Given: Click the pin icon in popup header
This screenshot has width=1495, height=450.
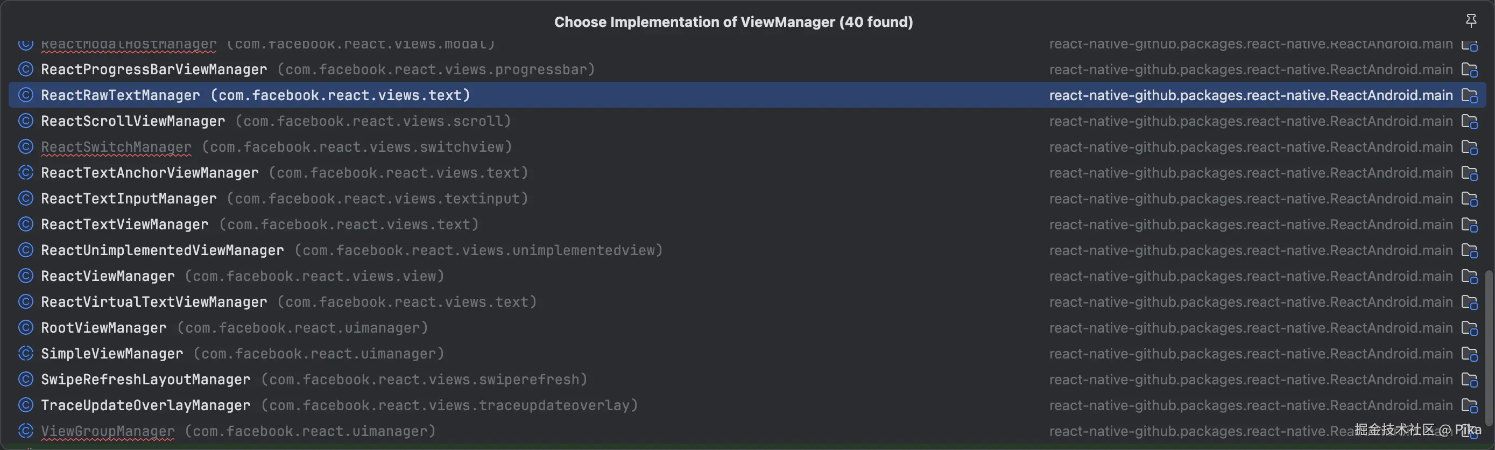Looking at the screenshot, I should [1471, 22].
